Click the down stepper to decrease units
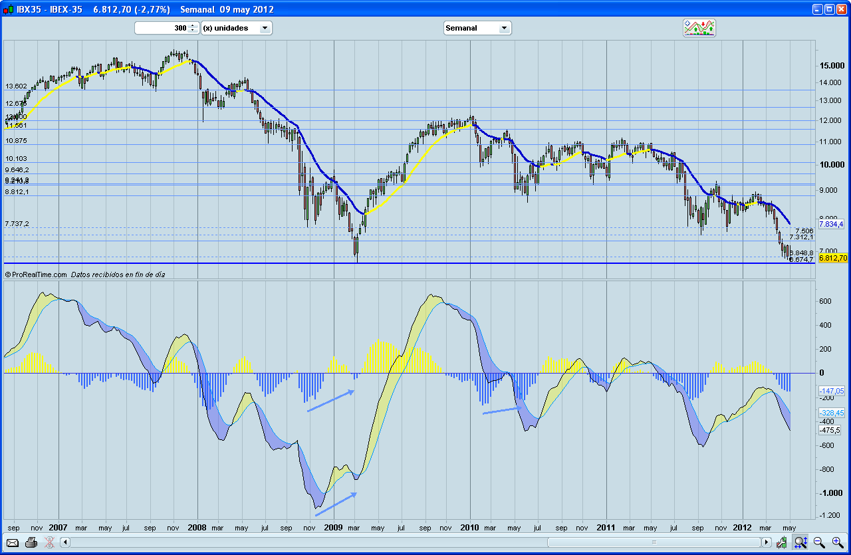 point(193,31)
